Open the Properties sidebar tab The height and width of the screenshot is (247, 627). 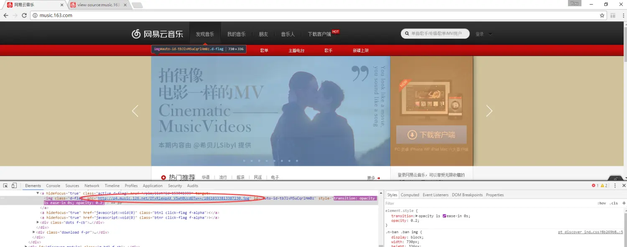tap(495, 195)
